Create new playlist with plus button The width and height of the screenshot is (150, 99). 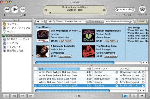[6, 96]
